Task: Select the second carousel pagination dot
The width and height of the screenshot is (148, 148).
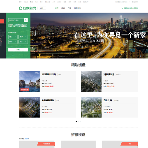Action: coord(79,122)
